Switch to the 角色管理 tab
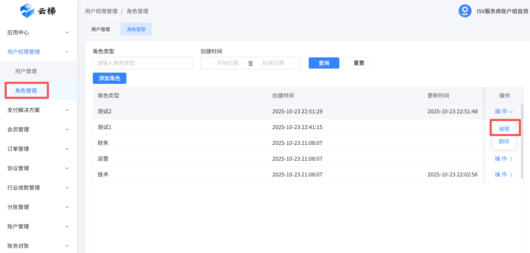Screen dimensions: 530x253 tap(136, 29)
